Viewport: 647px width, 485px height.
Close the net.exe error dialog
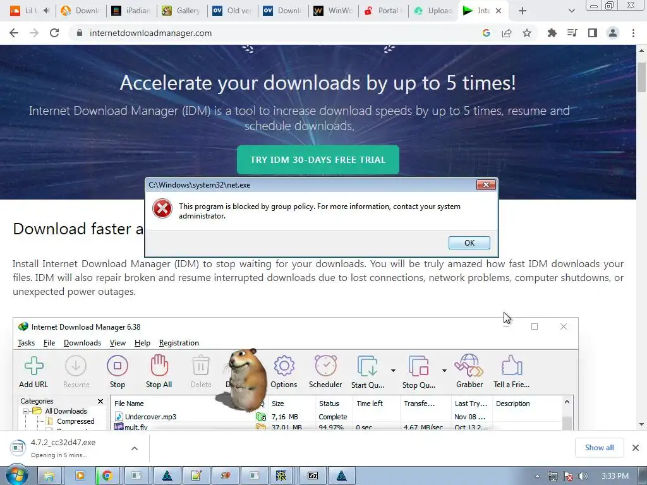[486, 185]
